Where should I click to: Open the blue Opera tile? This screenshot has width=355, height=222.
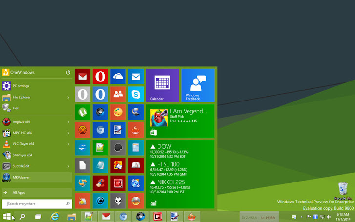100,94
